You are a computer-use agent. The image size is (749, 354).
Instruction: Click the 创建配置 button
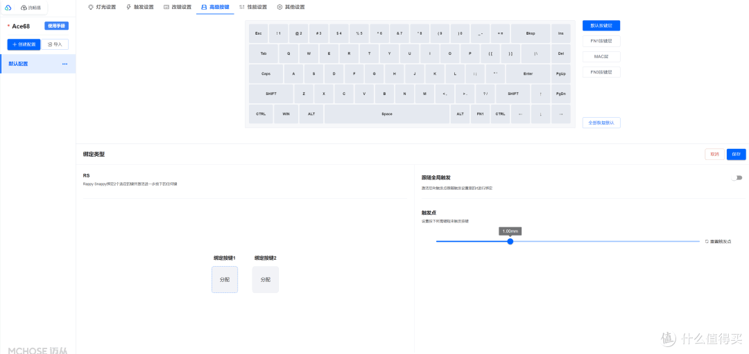point(24,44)
